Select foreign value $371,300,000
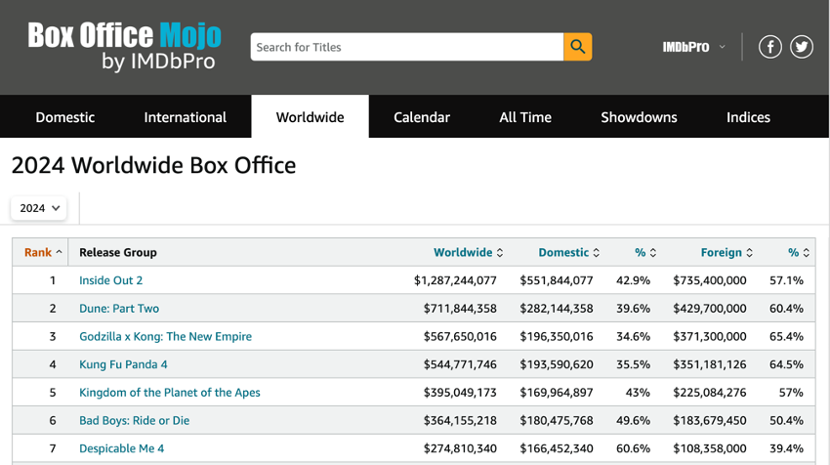This screenshot has width=830, height=465. 710,336
